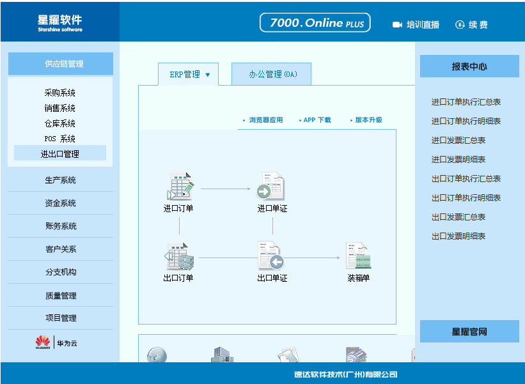Click the 星耀软件 Starshine software logo
Image resolution: width=525 pixels, height=384 pixels.
60,23
